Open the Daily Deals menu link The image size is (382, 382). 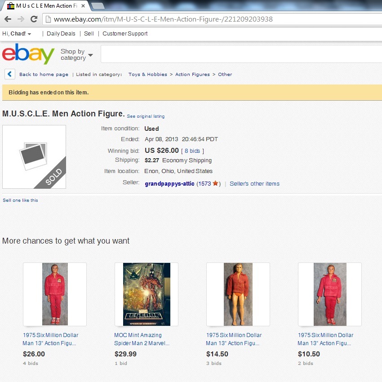pyautogui.click(x=61, y=34)
